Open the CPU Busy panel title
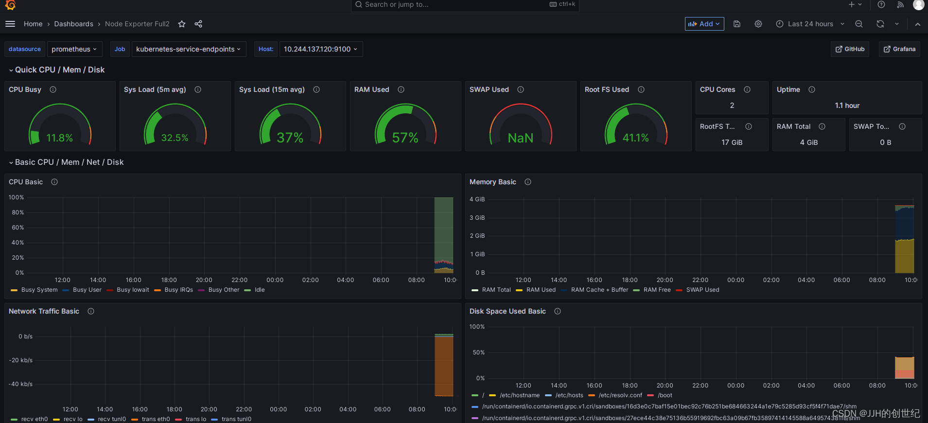The width and height of the screenshot is (928, 423). pos(25,89)
